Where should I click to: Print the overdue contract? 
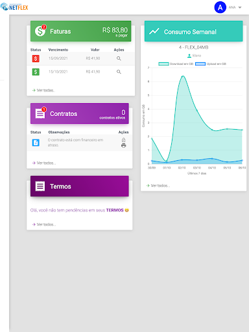click(123, 145)
